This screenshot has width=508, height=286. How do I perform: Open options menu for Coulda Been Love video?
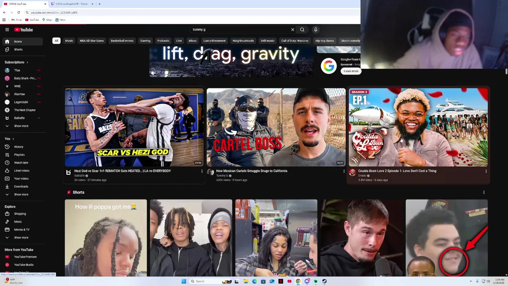click(x=486, y=171)
